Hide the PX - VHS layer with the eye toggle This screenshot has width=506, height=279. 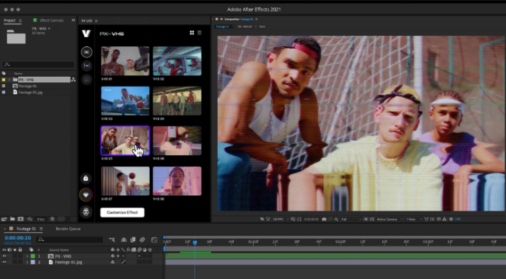[4, 256]
